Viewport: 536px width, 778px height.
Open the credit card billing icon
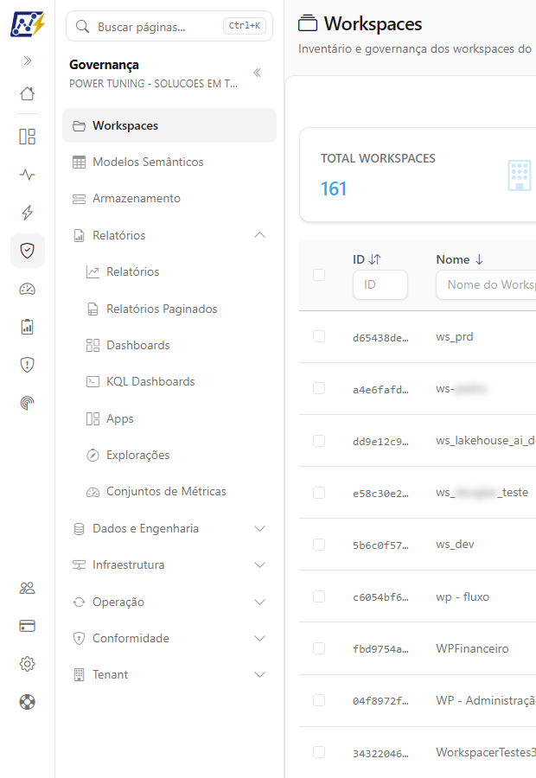tap(28, 626)
